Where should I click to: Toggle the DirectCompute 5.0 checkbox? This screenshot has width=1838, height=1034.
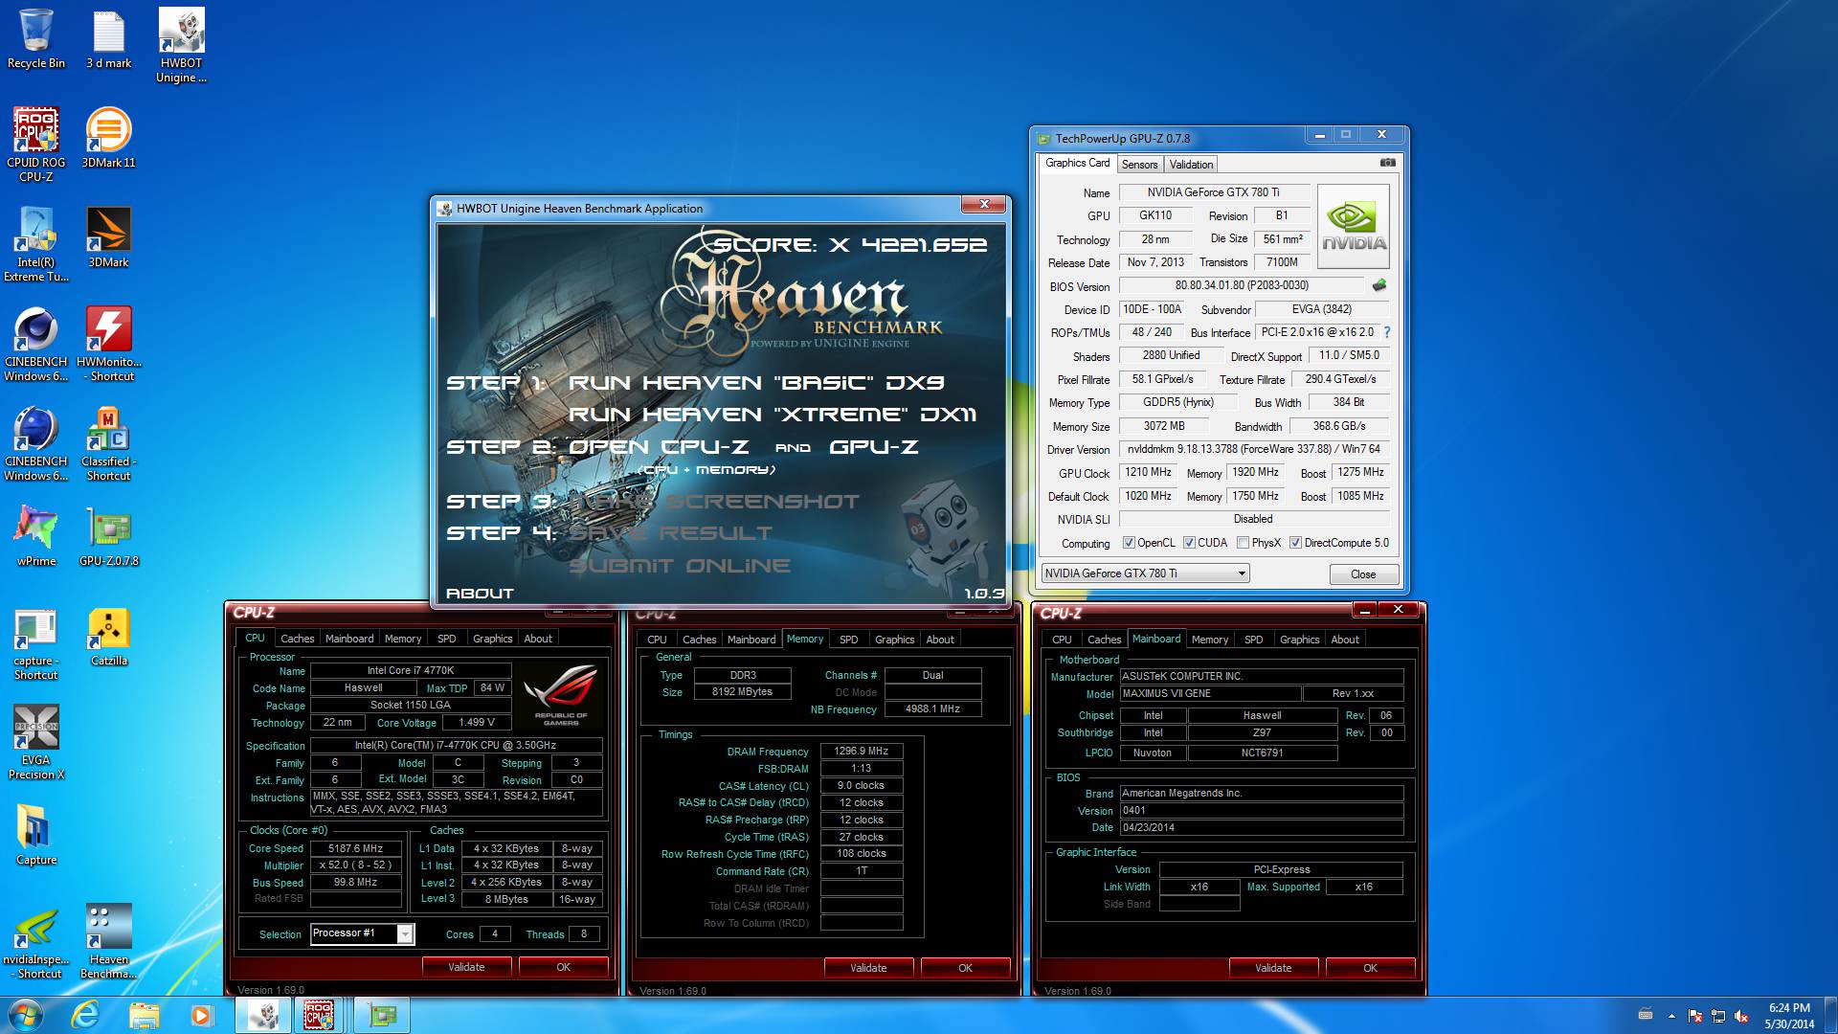tap(1295, 543)
